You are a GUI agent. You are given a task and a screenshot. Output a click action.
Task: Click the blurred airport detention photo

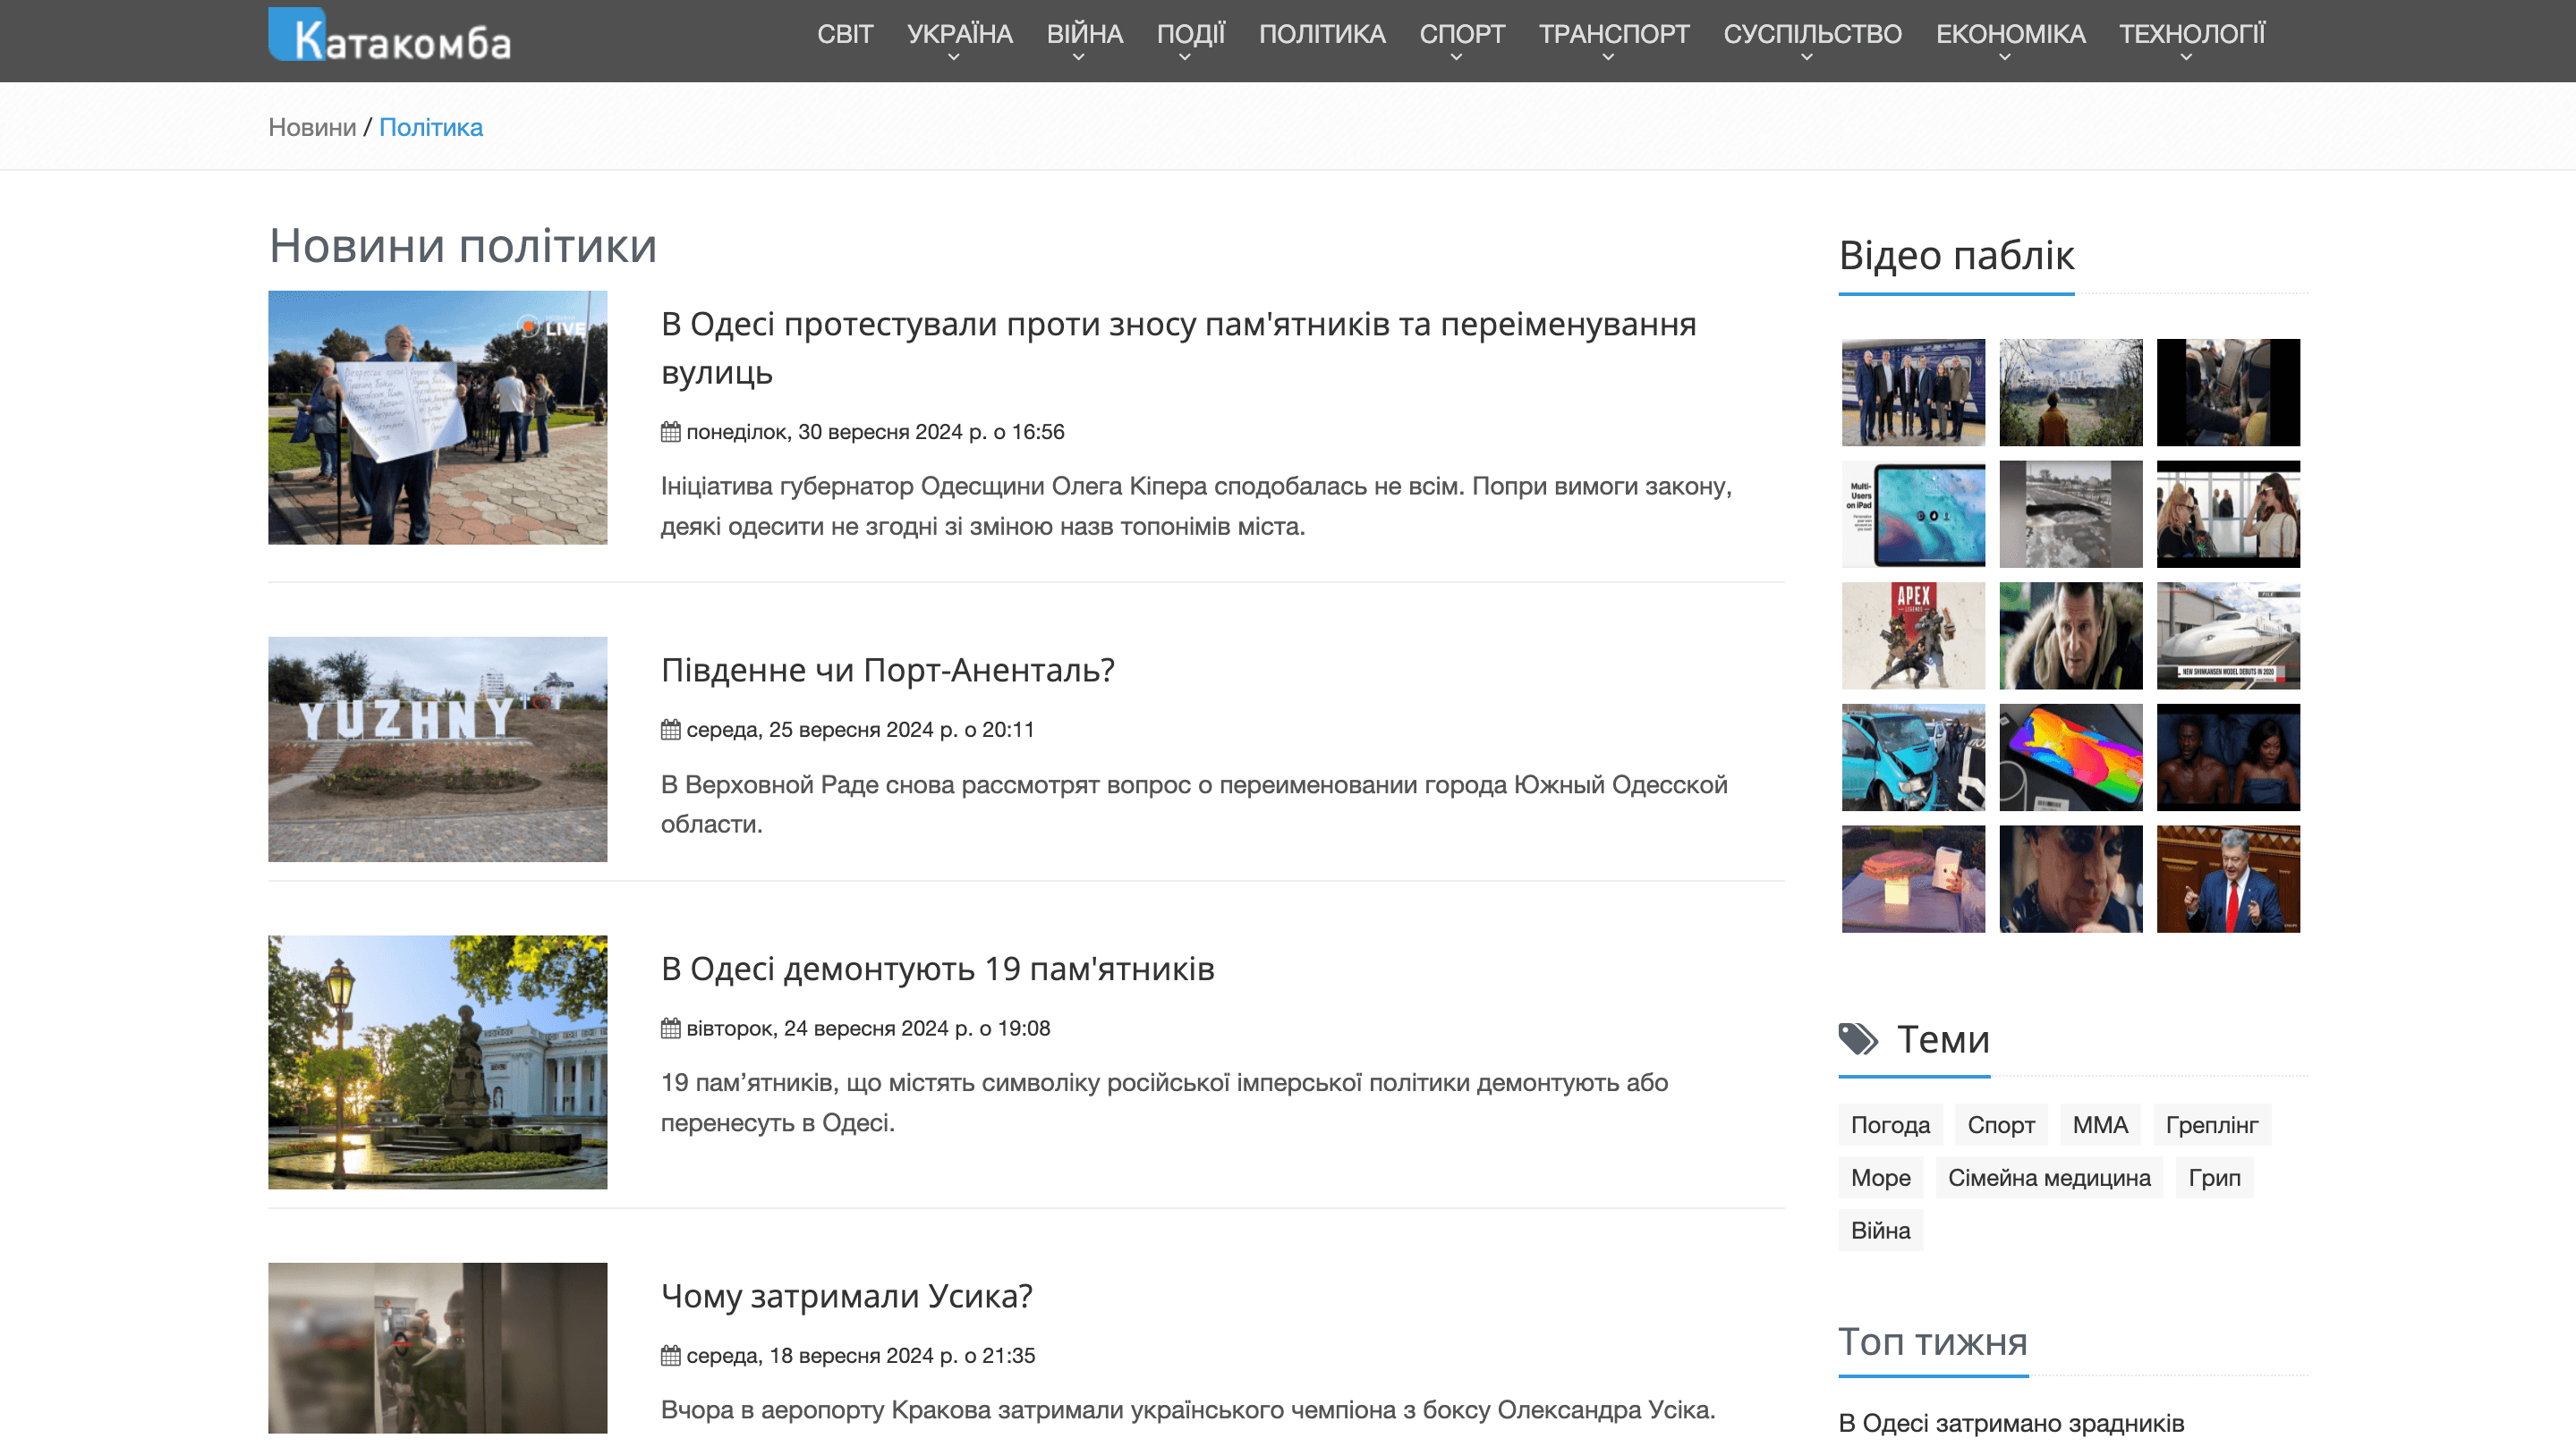click(438, 1348)
